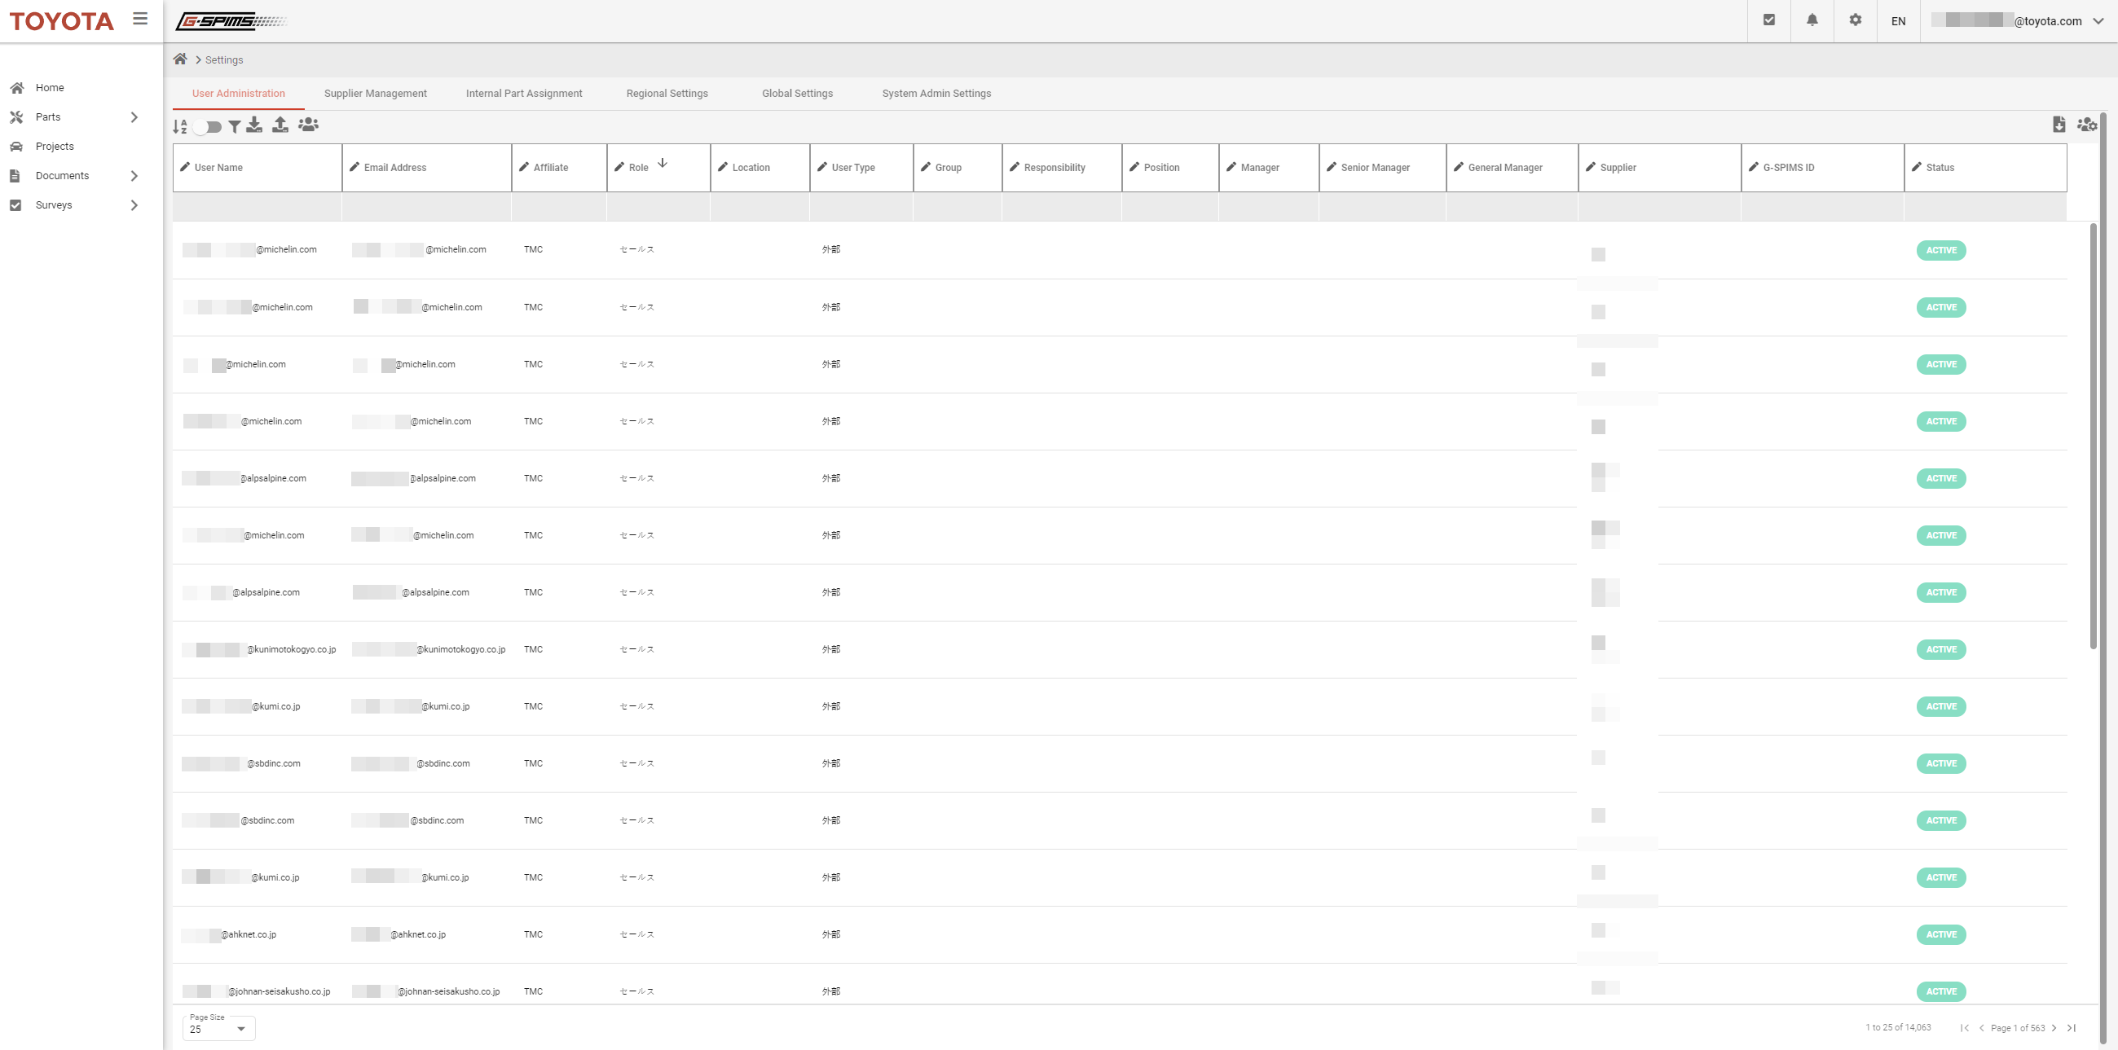2118x1050 pixels.
Task: Click the user group icon in toolbar
Action: coord(308,125)
